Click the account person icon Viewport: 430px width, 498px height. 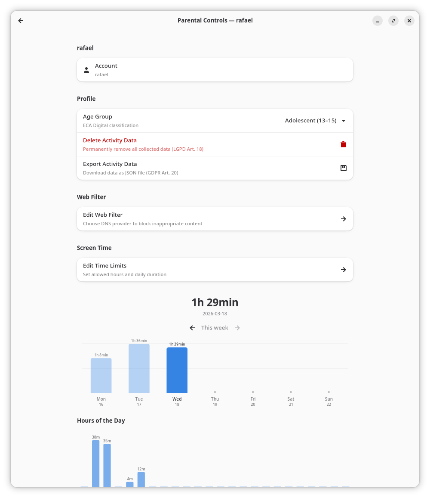point(86,70)
